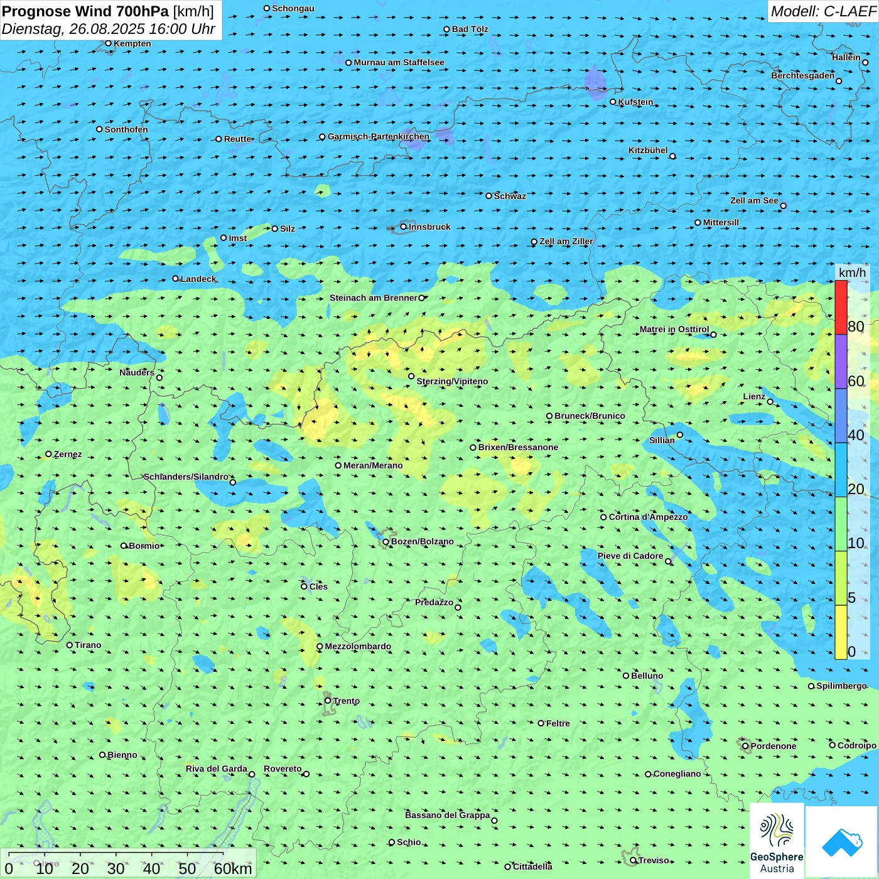Click the Kufstein city marker

coord(613,102)
